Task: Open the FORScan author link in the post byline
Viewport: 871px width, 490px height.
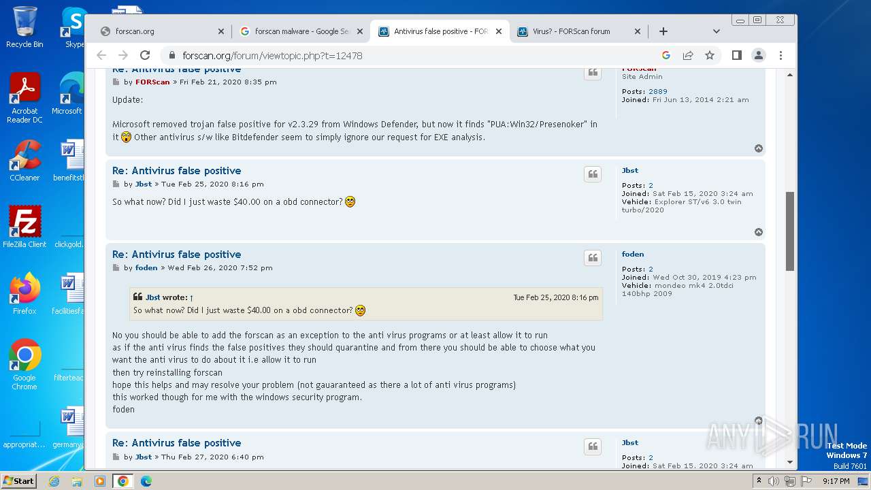Action: pos(152,82)
